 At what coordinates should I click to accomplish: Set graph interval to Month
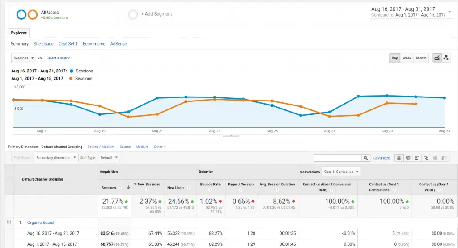[421, 58]
